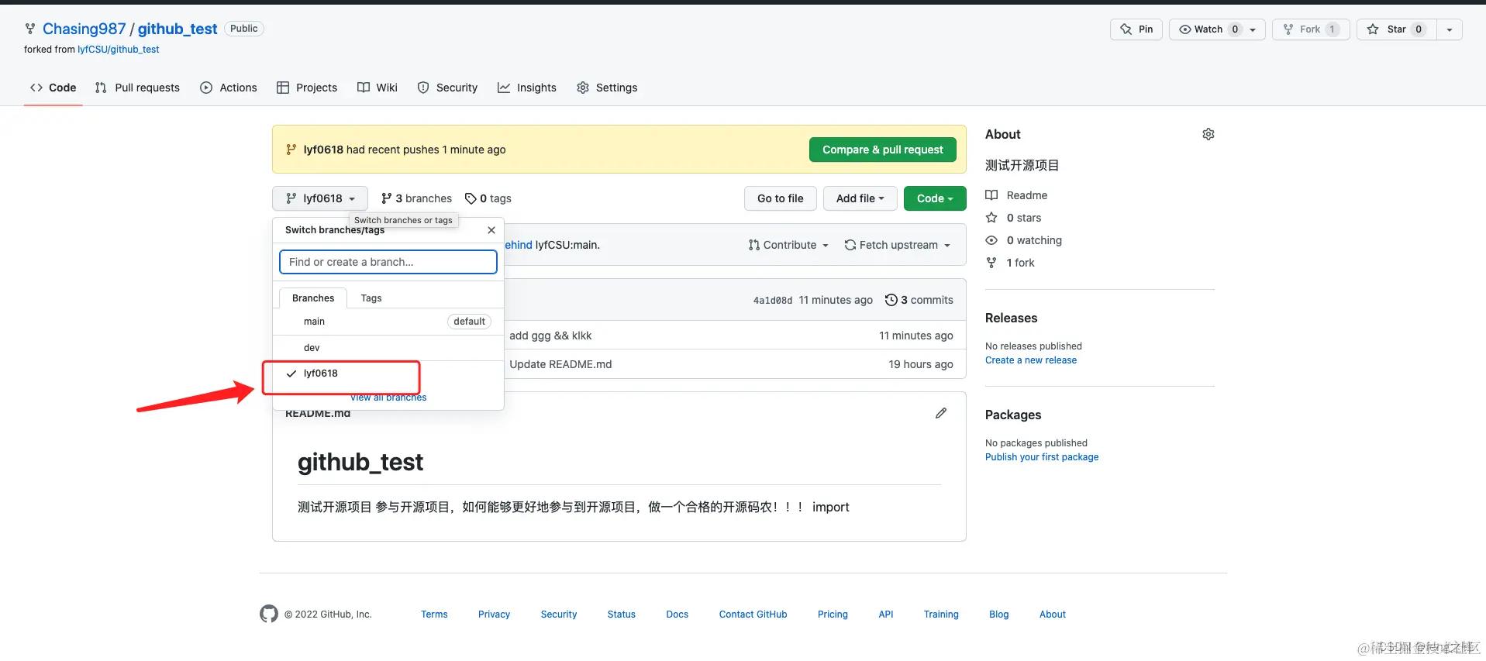Screen dimensions: 1486x661
Task: Edit README with the pencil icon
Action: pyautogui.click(x=941, y=413)
